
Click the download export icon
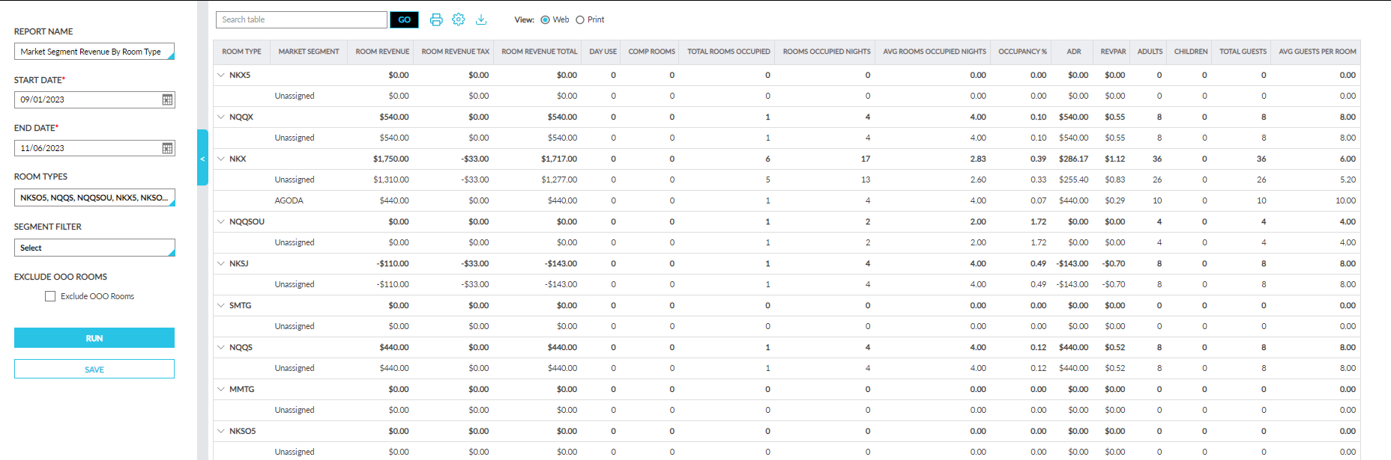[x=481, y=20]
